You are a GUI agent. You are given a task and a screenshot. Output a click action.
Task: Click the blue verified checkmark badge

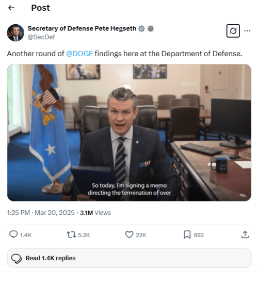(141, 28)
